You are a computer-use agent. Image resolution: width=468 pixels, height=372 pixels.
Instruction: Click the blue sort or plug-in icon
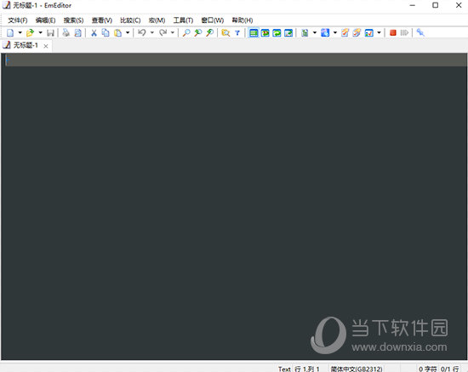pos(325,32)
